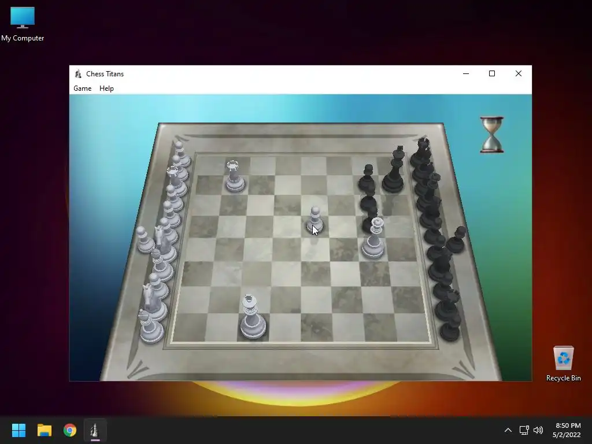Click the middle of the three black board pawns

point(368,200)
